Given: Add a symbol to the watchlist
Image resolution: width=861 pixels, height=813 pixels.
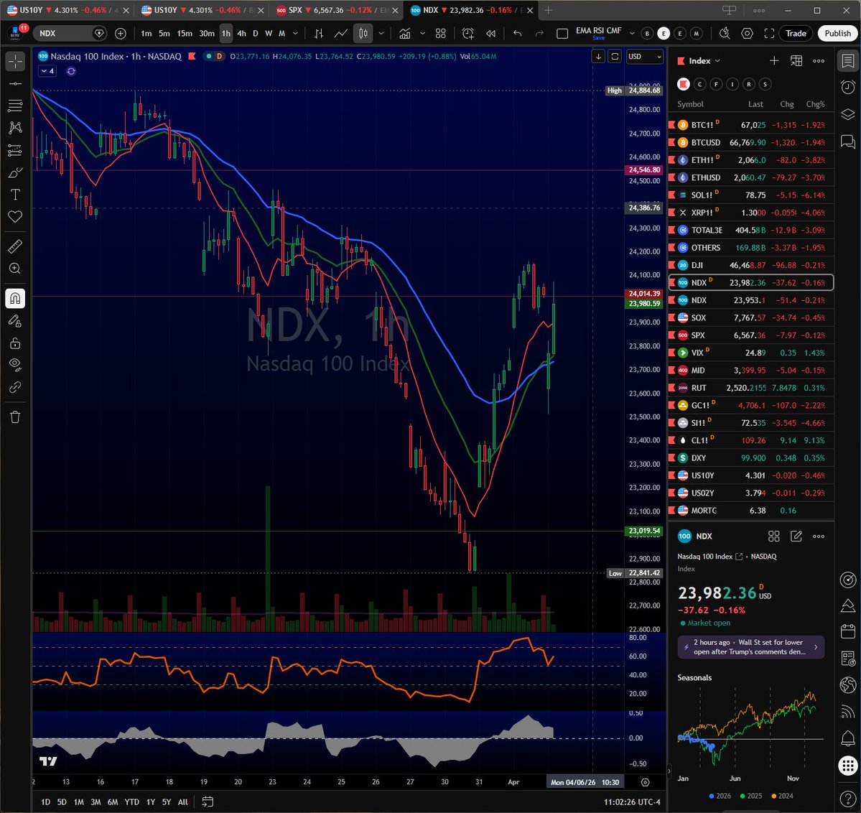Looking at the screenshot, I should click(x=773, y=60).
